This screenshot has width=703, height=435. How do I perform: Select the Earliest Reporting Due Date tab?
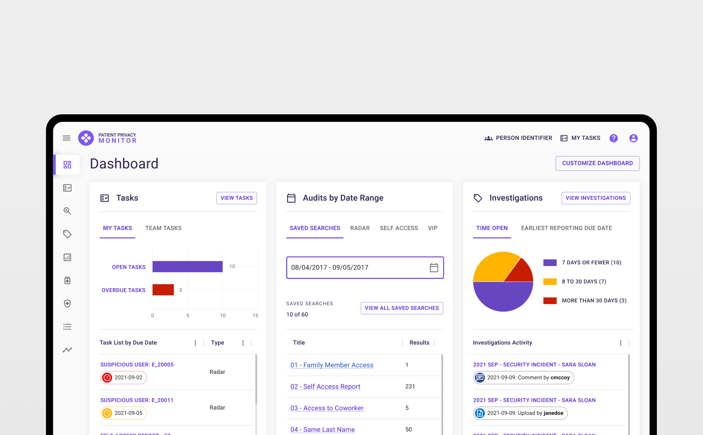pyautogui.click(x=567, y=228)
